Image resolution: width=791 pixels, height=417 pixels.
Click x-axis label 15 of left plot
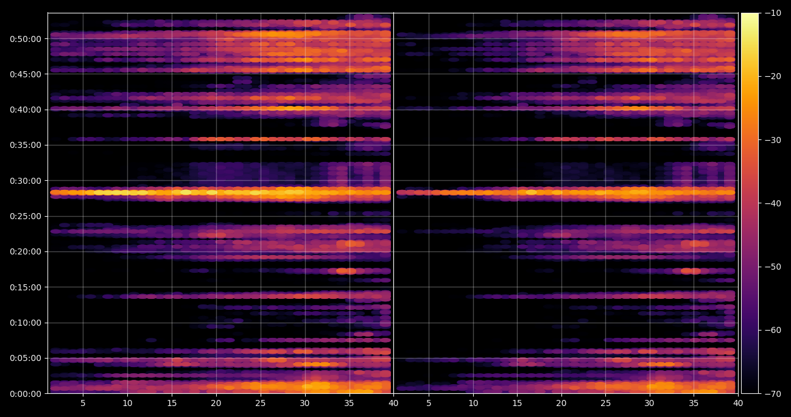tap(172, 403)
